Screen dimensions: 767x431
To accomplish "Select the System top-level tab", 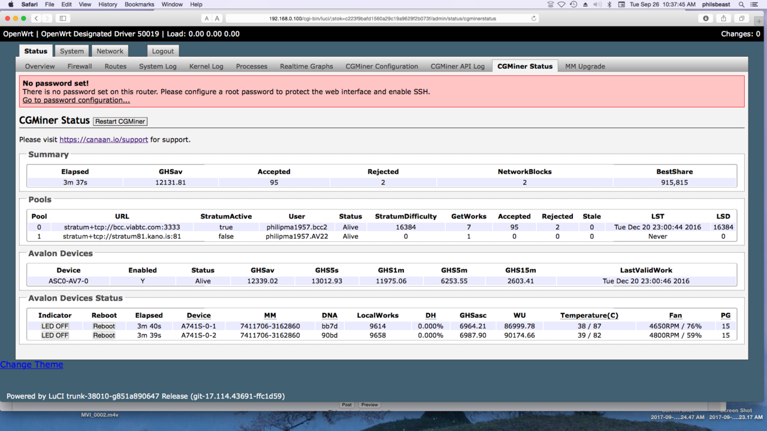I will click(72, 51).
